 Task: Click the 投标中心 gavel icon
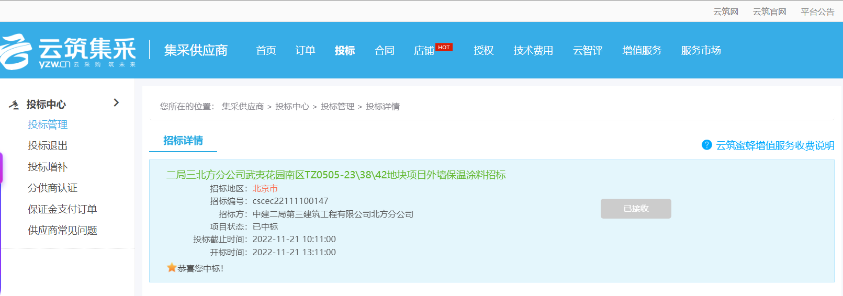14,105
